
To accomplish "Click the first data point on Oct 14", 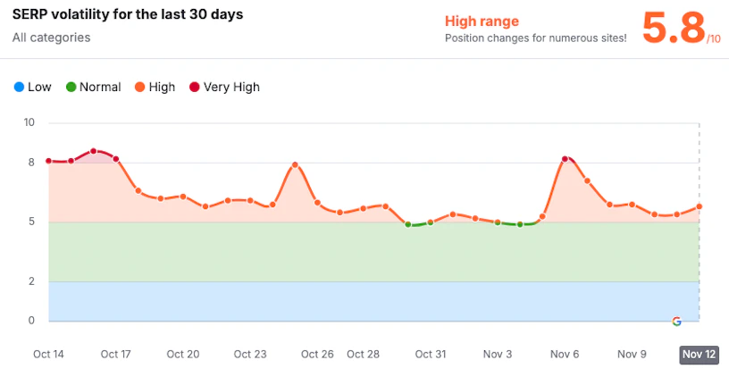I will [49, 161].
